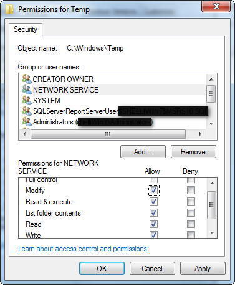Click the List folder contents label

[x=53, y=213]
